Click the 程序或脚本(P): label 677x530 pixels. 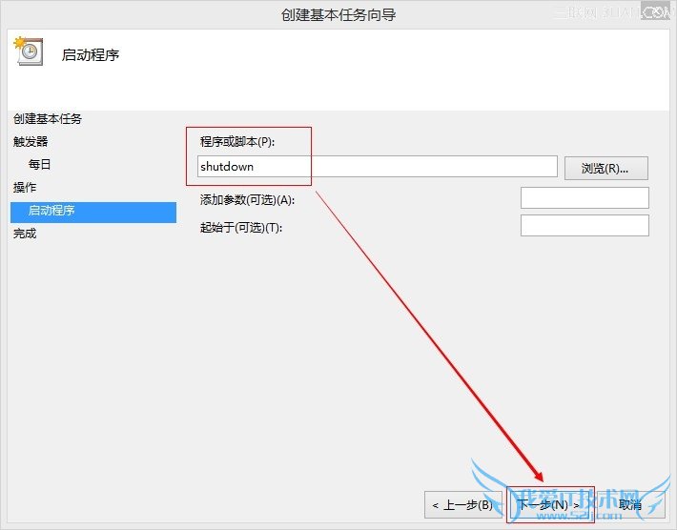pos(237,142)
